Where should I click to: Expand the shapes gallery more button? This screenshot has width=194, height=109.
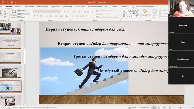point(139,16)
